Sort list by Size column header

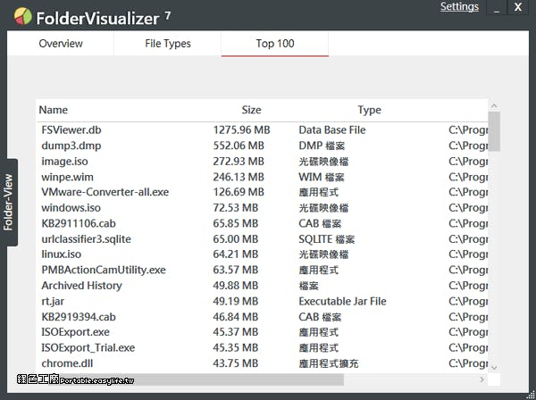251,110
